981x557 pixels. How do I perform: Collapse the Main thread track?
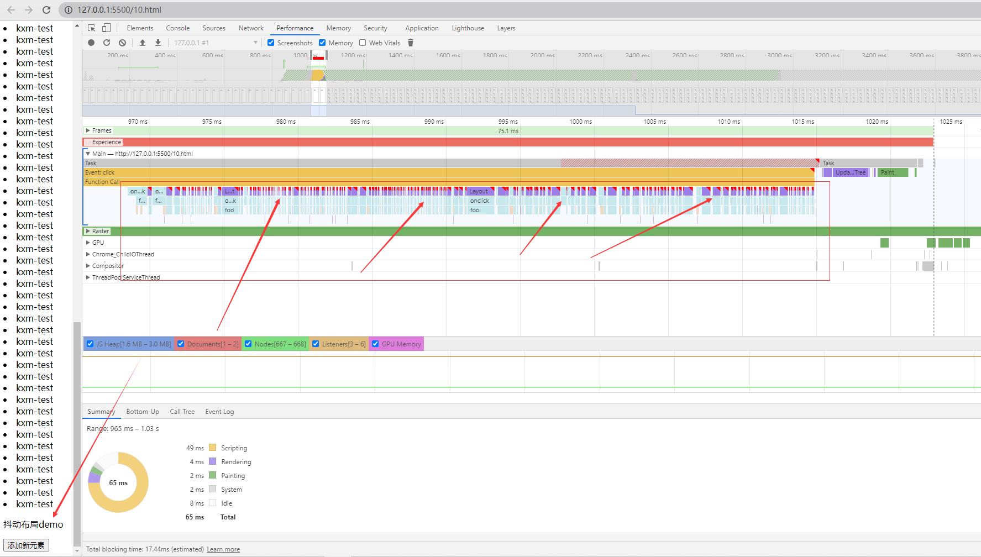(x=88, y=154)
